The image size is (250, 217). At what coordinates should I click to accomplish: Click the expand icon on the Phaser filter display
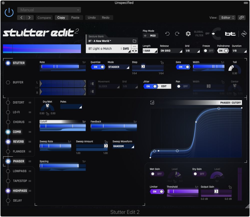tap(152, 102)
